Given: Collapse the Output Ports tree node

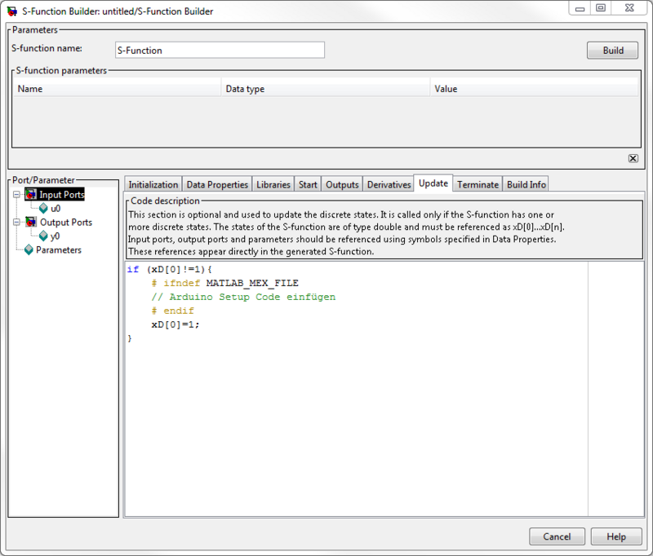Looking at the screenshot, I should pos(16,222).
